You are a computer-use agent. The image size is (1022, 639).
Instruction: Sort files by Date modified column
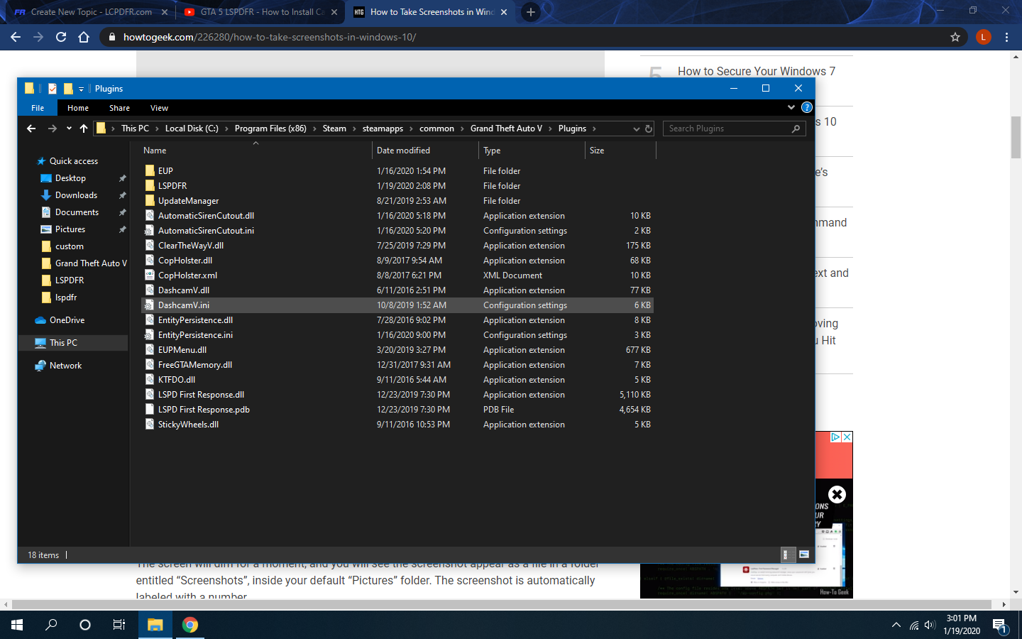coord(425,151)
